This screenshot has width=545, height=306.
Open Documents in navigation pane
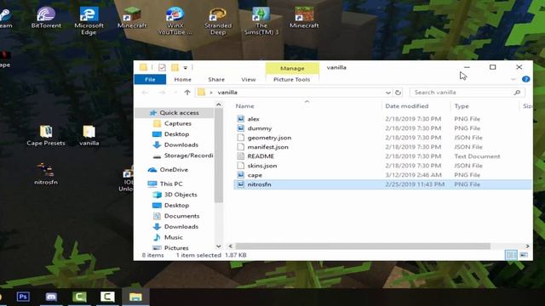[181, 216]
